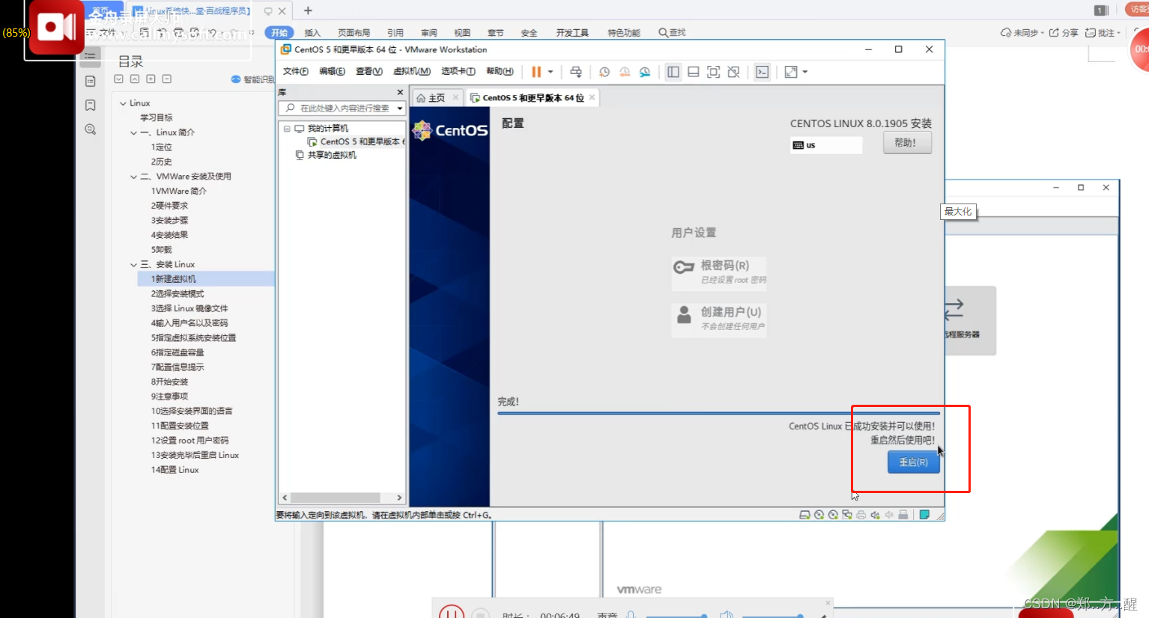Take a snapshot of this VM
This screenshot has width=1149, height=618.
pyautogui.click(x=604, y=72)
